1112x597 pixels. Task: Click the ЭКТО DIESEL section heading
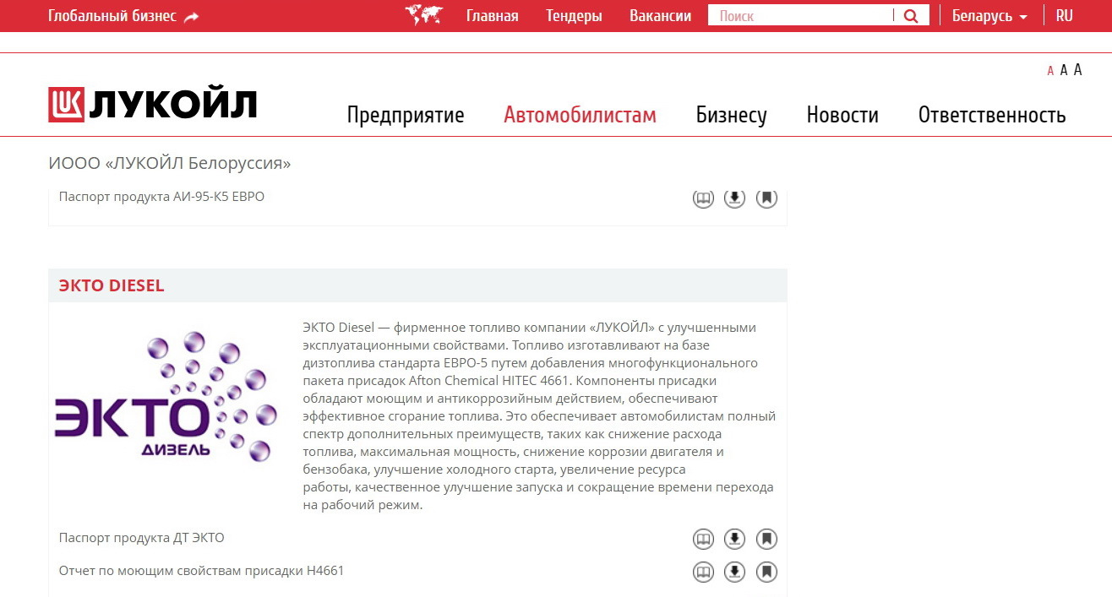(x=112, y=285)
